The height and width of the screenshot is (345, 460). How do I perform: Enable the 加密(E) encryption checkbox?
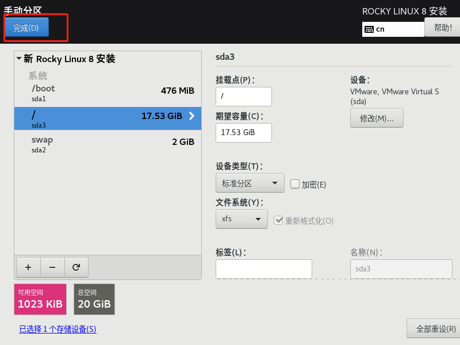[294, 184]
